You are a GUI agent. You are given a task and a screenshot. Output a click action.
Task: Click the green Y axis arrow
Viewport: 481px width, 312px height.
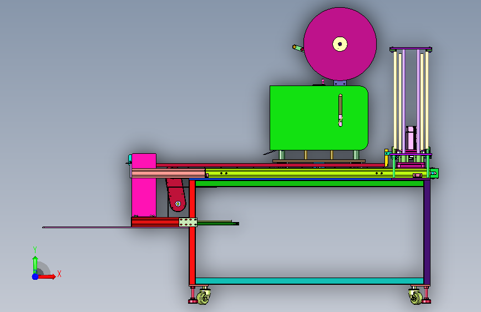[35, 265]
